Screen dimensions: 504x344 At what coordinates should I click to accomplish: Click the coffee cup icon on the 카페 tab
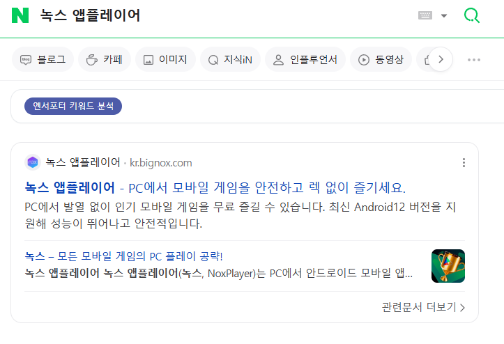click(x=92, y=60)
